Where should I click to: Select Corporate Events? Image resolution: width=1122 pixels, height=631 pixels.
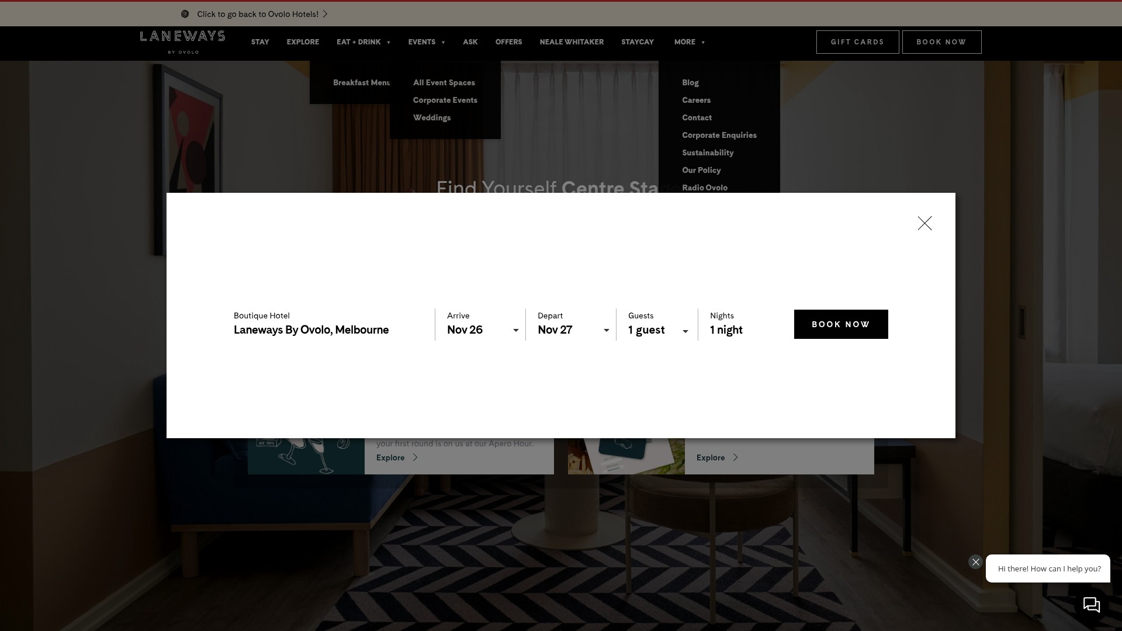445,100
